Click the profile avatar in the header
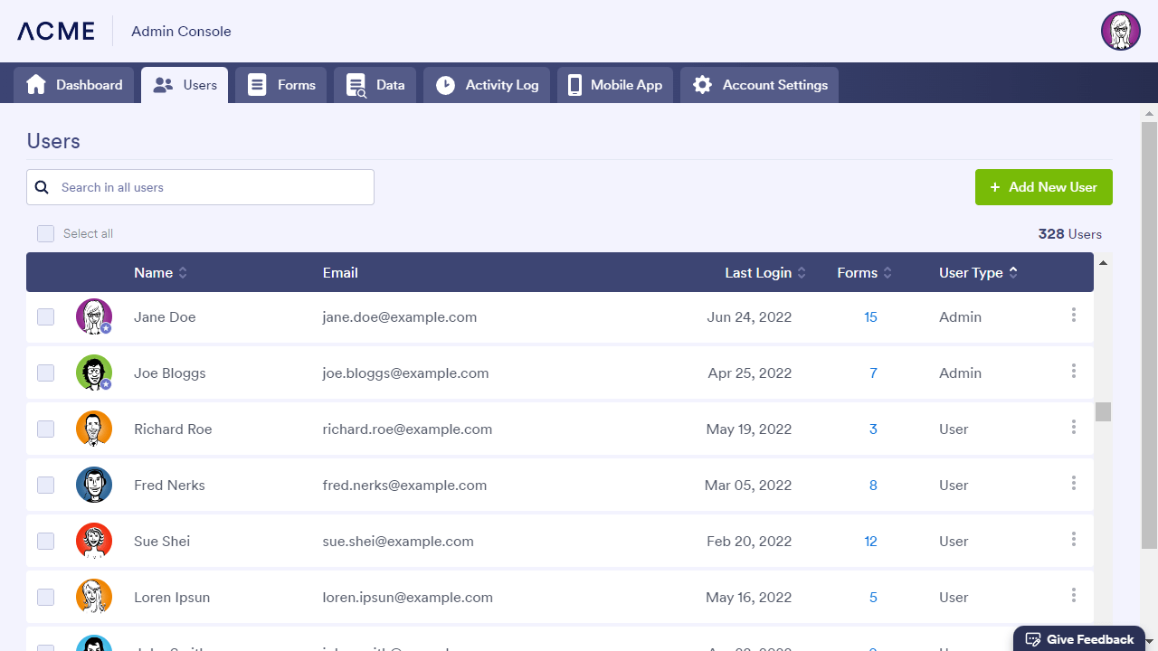 [1120, 31]
